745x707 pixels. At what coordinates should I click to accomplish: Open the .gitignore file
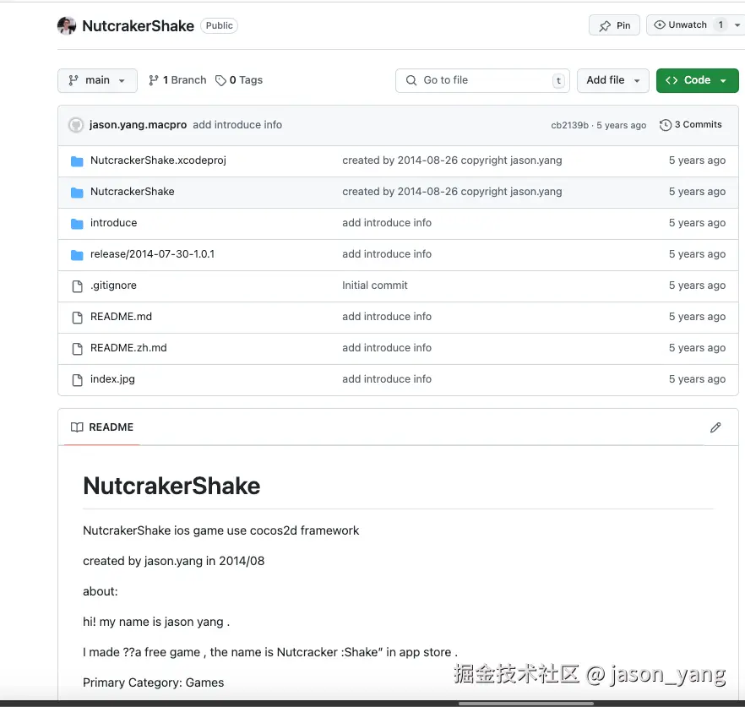(x=113, y=286)
